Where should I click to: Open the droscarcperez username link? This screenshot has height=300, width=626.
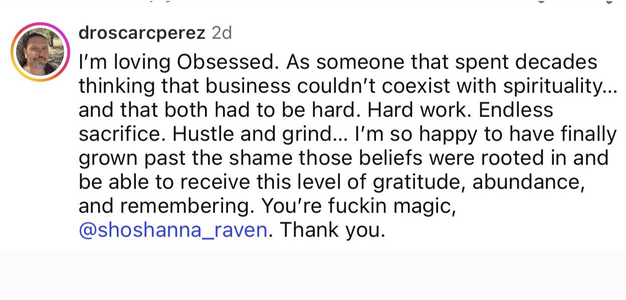(x=142, y=34)
